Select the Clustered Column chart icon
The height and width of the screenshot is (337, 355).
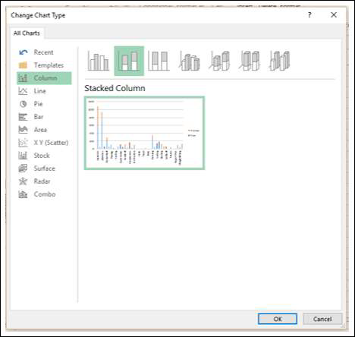click(x=99, y=61)
